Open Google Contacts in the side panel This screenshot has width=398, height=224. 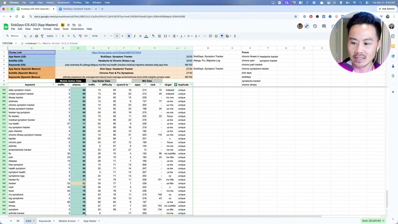tap(393, 66)
